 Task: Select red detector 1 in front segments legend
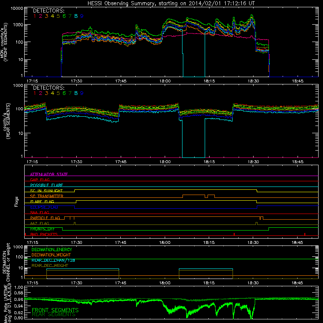pyautogui.click(x=35, y=16)
